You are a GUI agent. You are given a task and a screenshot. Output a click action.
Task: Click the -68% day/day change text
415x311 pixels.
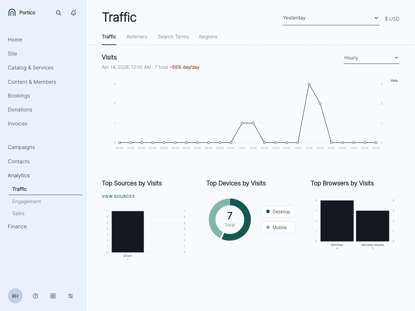(184, 67)
